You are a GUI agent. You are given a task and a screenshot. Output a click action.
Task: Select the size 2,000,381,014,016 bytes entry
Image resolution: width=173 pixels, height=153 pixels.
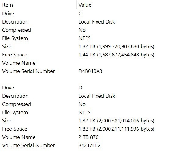tap(116, 121)
